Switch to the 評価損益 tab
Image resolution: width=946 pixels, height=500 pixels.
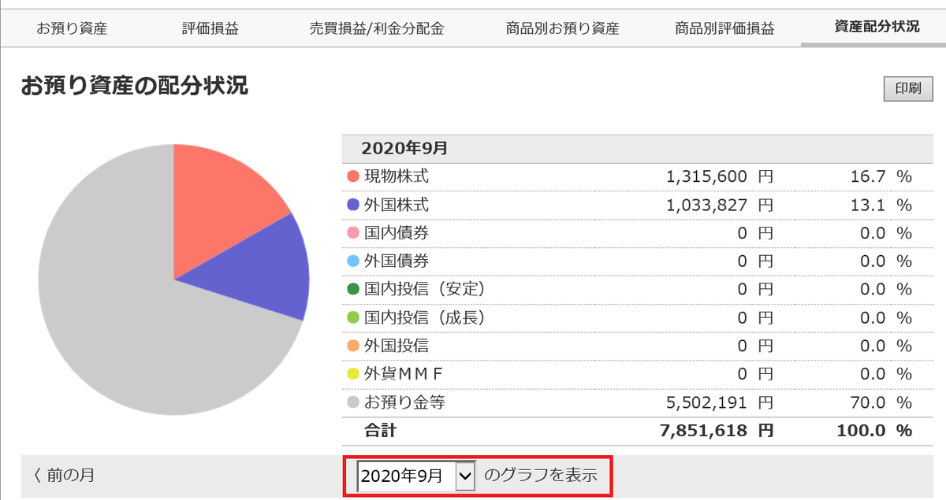[x=210, y=29]
